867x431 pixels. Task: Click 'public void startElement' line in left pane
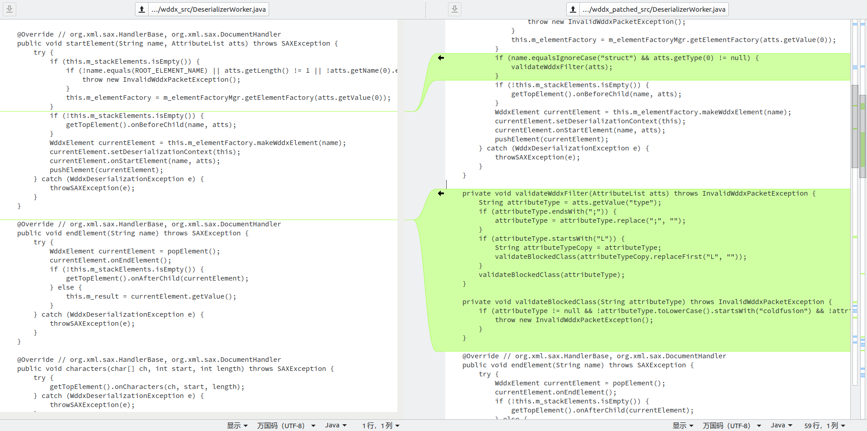(x=177, y=43)
